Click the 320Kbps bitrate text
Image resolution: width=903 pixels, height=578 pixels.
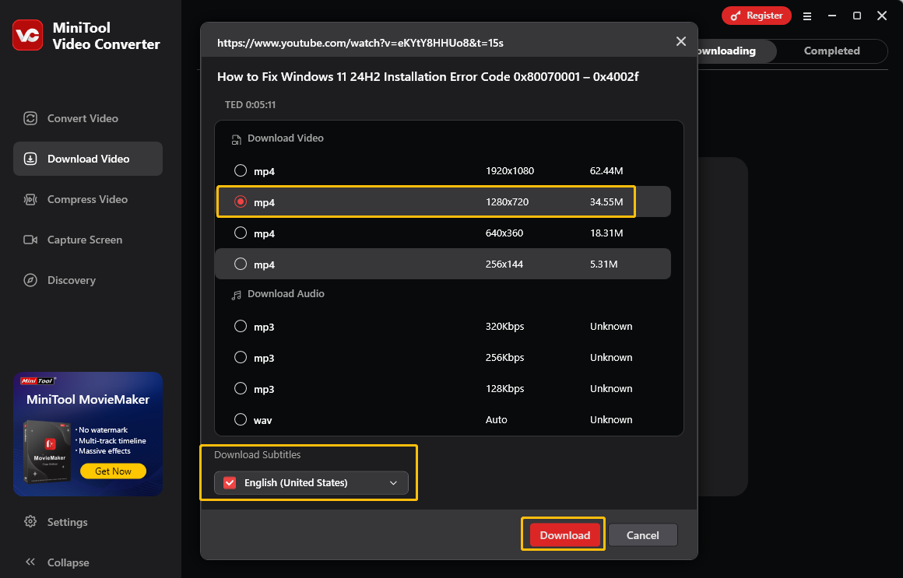pyautogui.click(x=504, y=327)
